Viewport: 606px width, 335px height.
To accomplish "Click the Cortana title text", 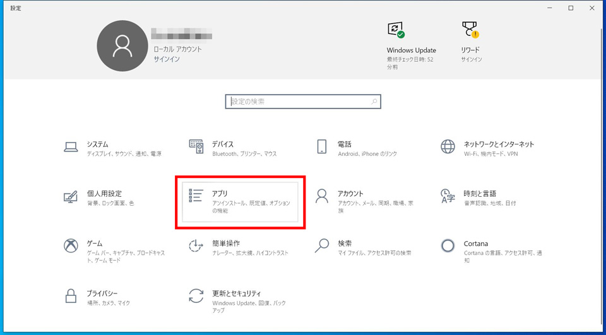I will [x=476, y=244].
